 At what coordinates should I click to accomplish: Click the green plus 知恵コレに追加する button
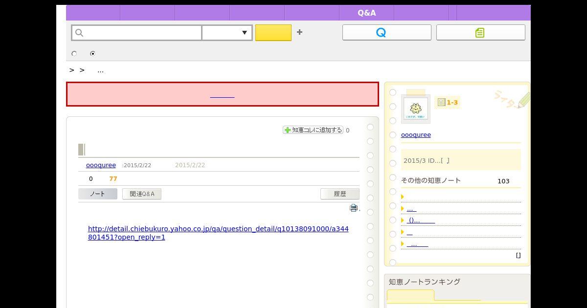coord(313,130)
